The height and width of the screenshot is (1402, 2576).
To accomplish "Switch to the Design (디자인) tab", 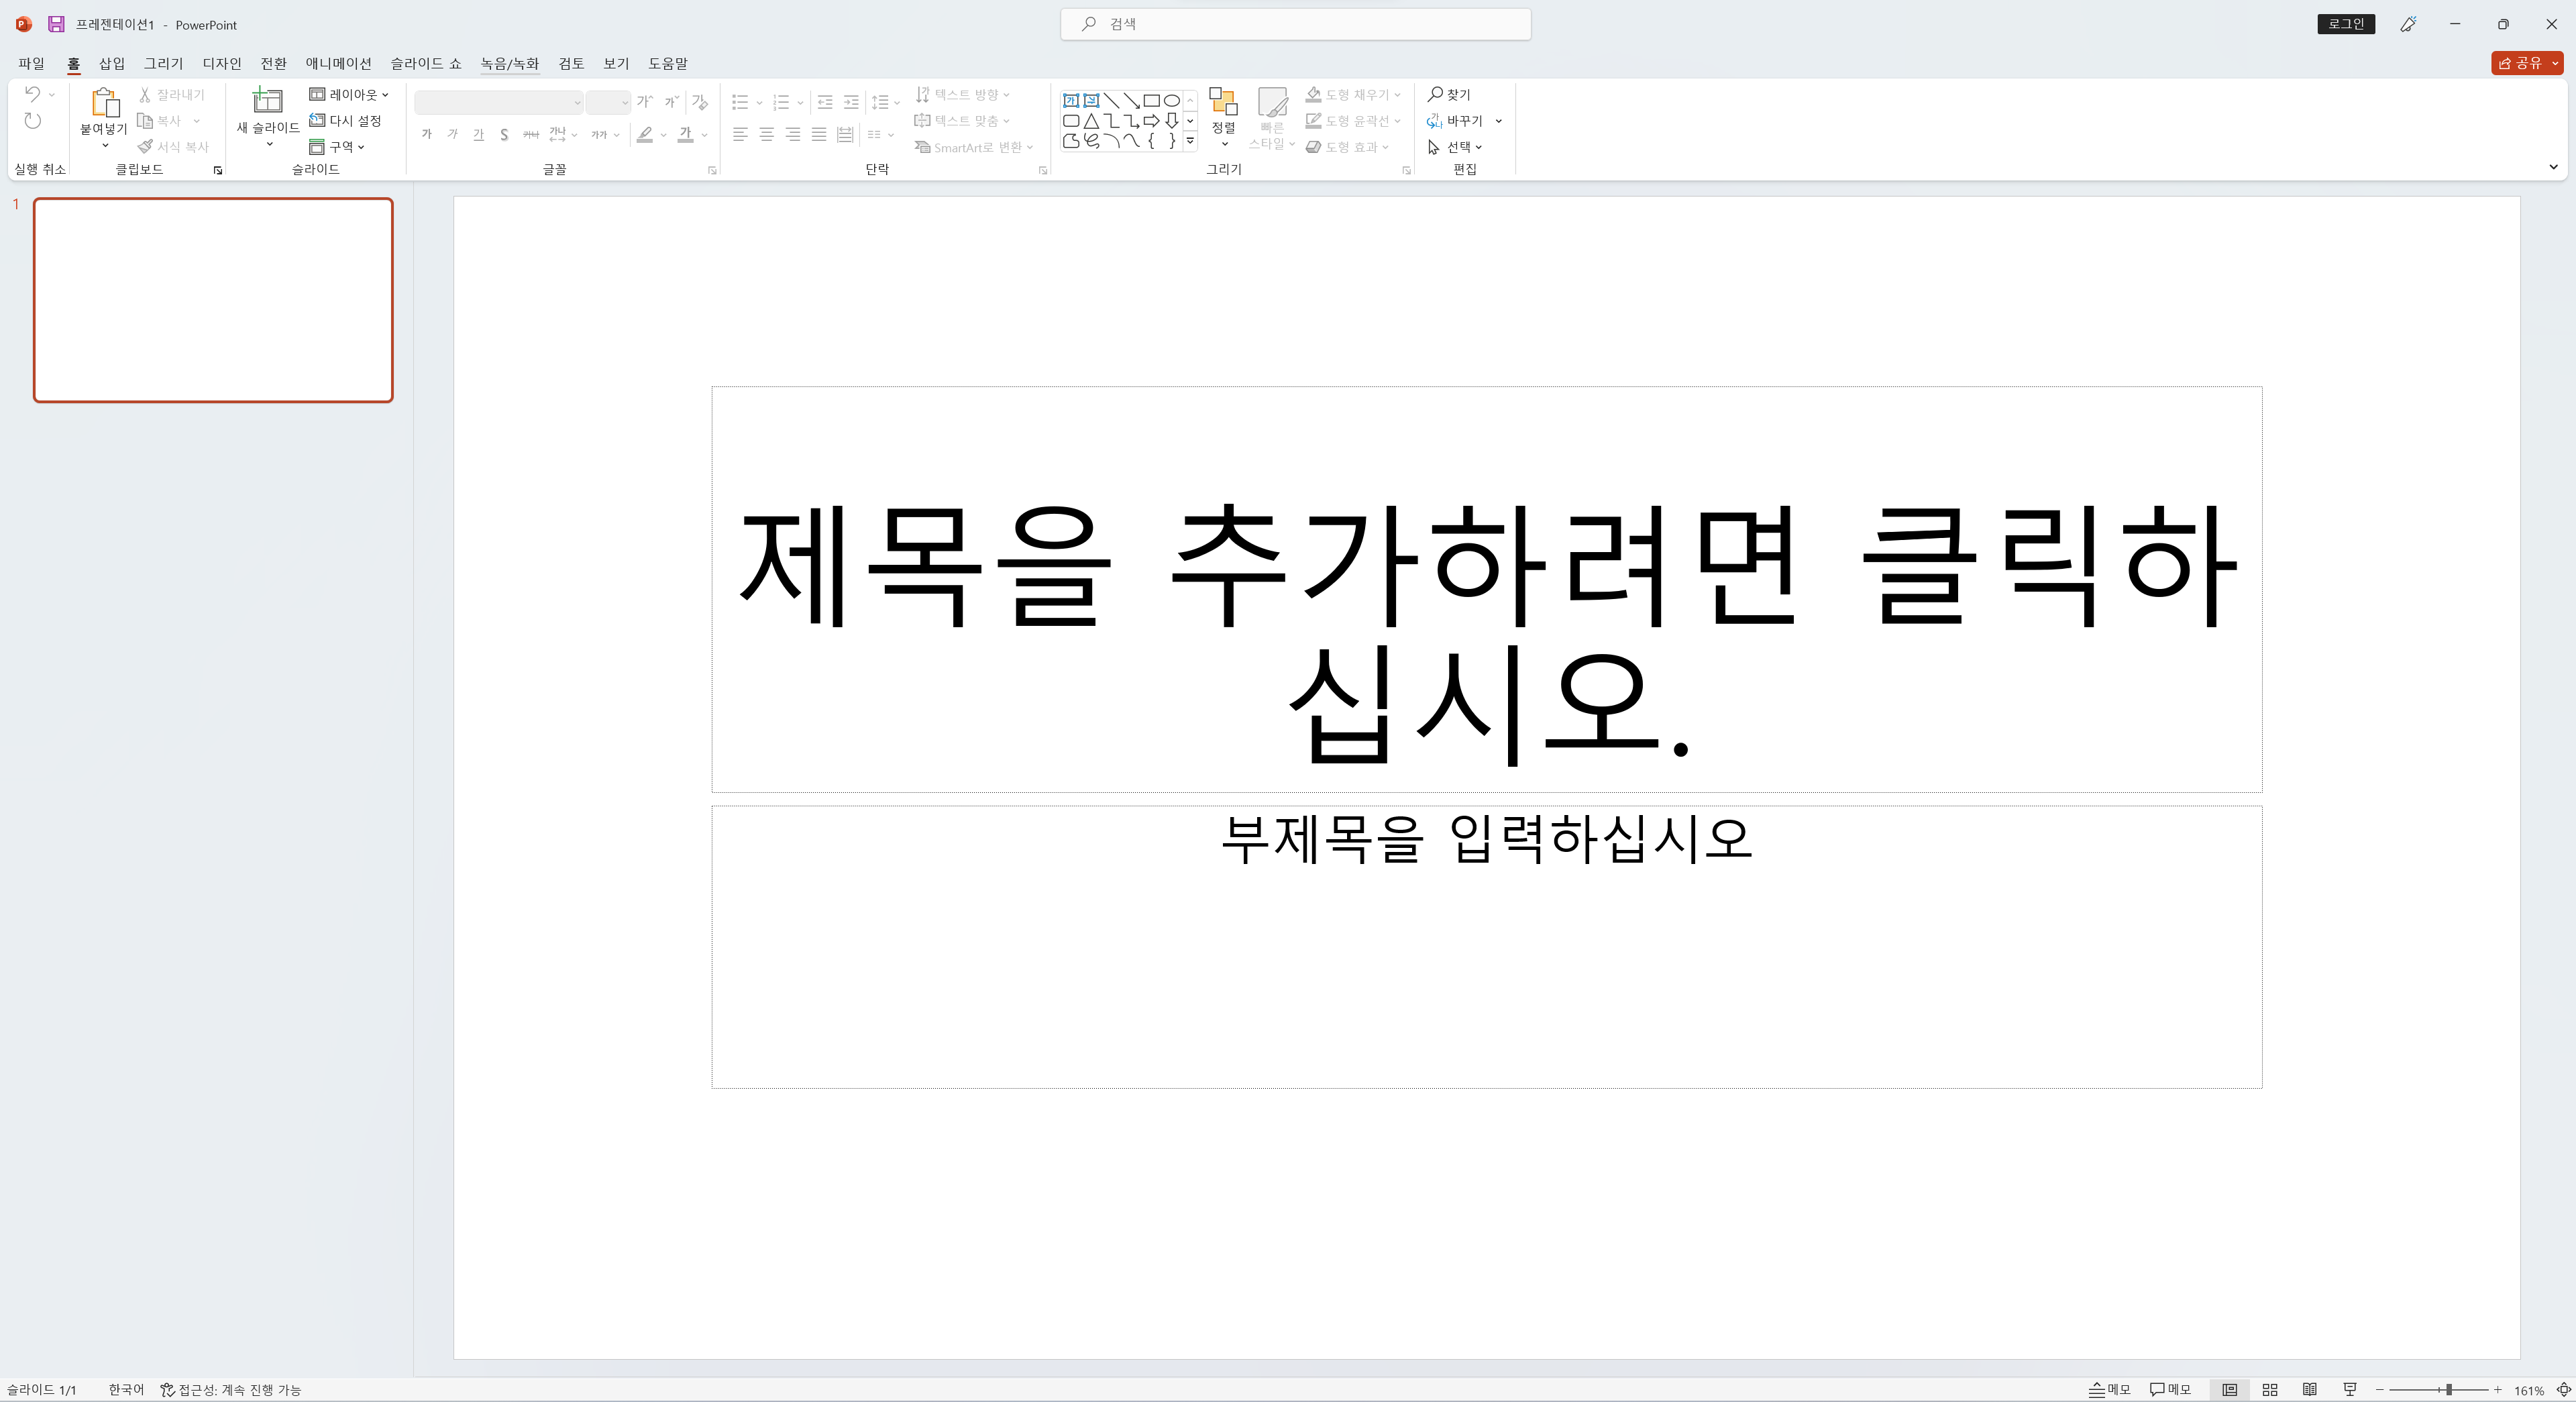I will pos(222,63).
